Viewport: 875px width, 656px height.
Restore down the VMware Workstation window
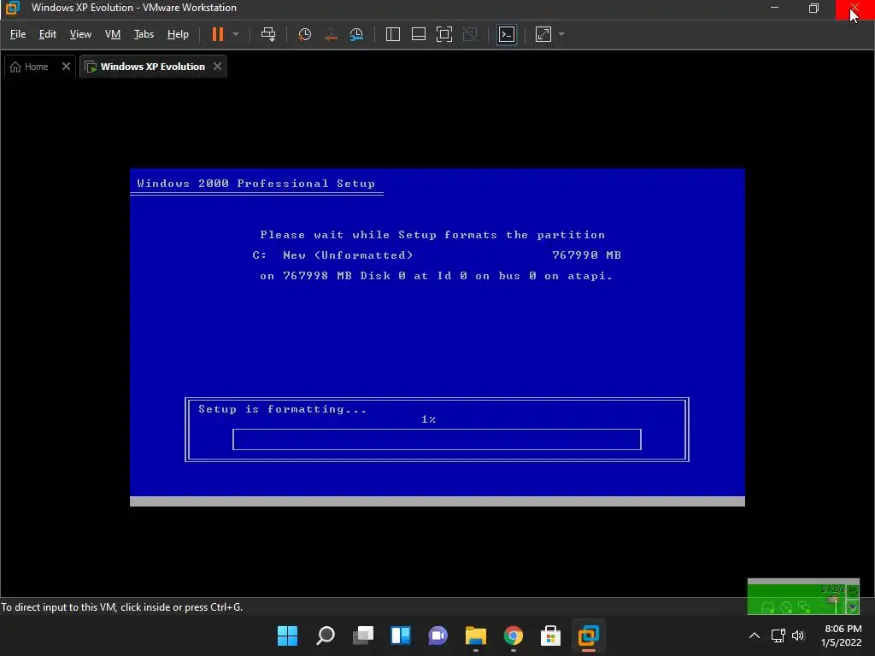pyautogui.click(x=813, y=8)
